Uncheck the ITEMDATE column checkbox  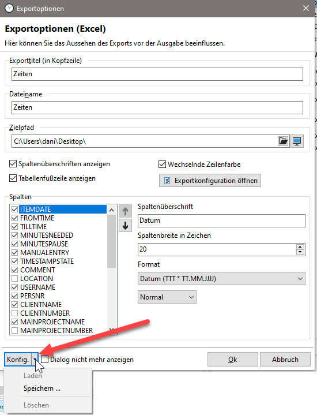(x=15, y=210)
